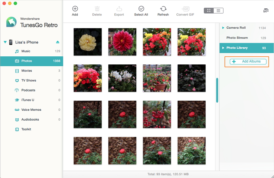Click the Add icon in toolbar

click(x=75, y=9)
